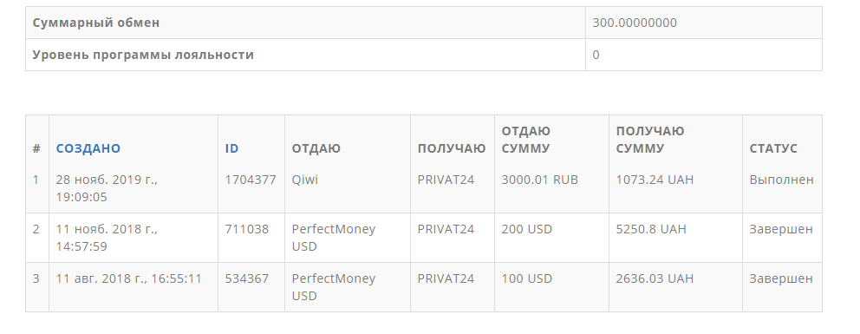This screenshot has height=334, width=860.
Task: Click the ОТДАЮ СУММУ column header
Action: (525, 140)
